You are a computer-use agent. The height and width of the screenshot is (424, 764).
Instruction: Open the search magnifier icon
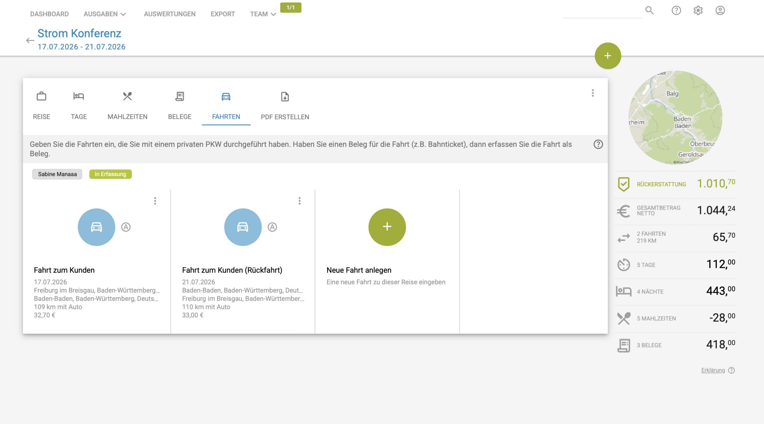[x=649, y=11]
